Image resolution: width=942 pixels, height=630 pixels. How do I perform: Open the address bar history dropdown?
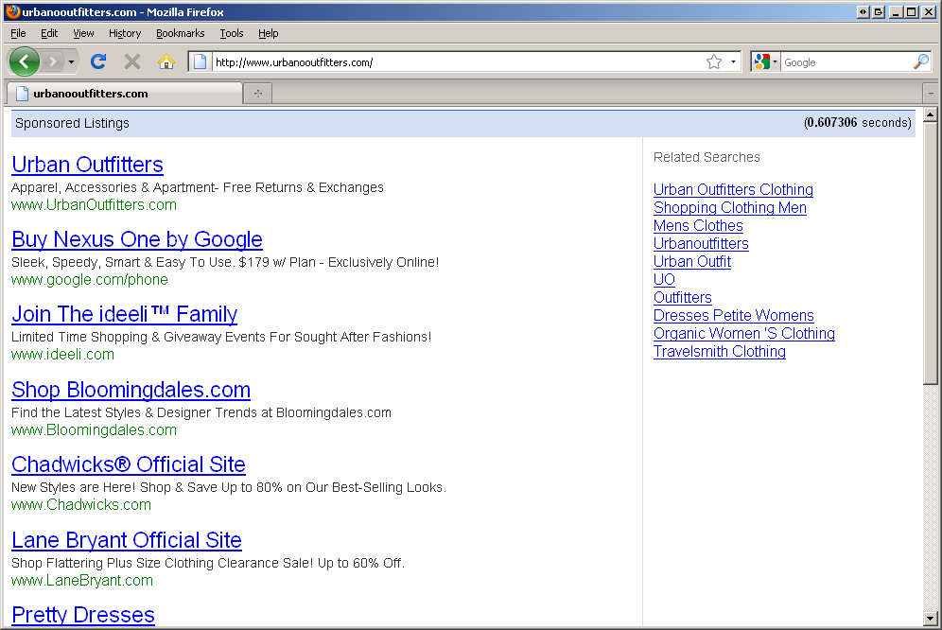tap(733, 61)
